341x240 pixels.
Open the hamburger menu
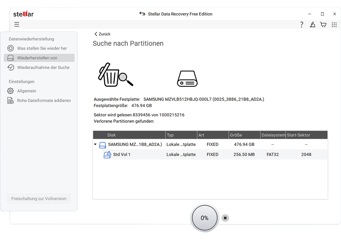pos(17,24)
